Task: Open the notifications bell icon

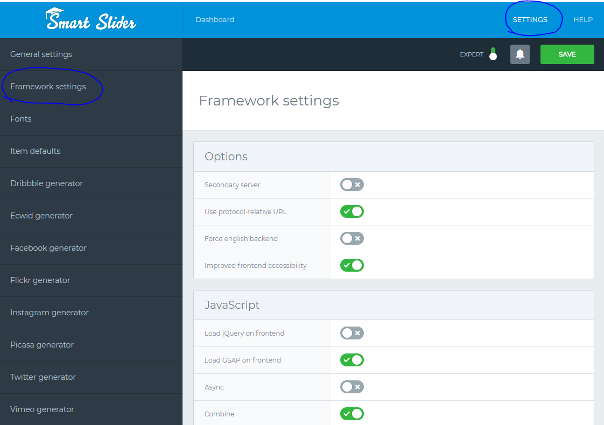Action: coord(519,54)
